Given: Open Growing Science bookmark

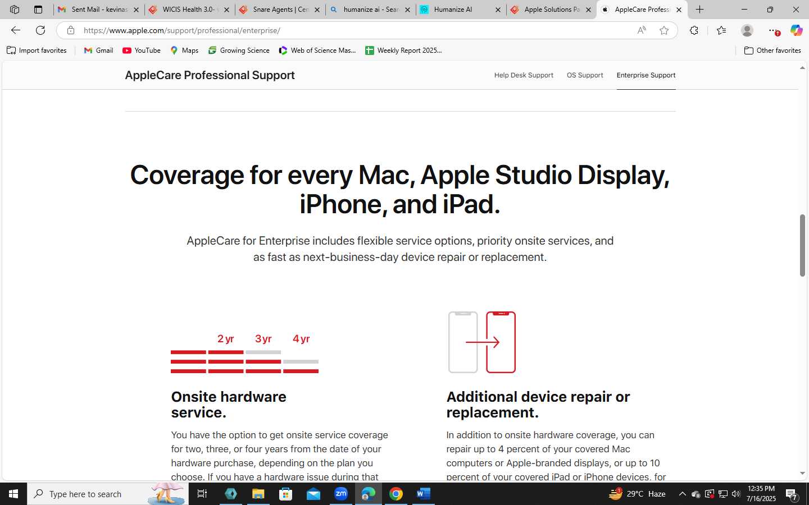Looking at the screenshot, I should [x=239, y=50].
